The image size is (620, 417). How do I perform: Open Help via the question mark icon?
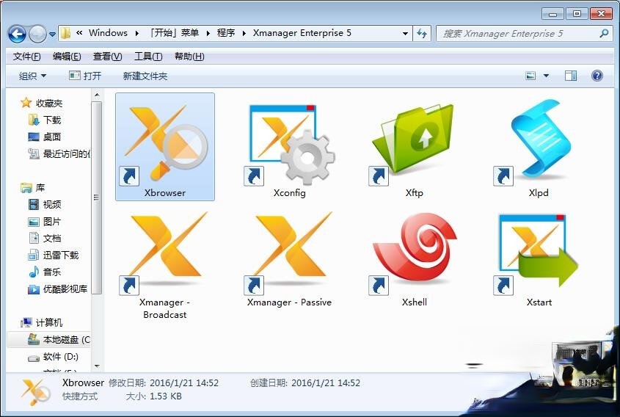[x=597, y=76]
